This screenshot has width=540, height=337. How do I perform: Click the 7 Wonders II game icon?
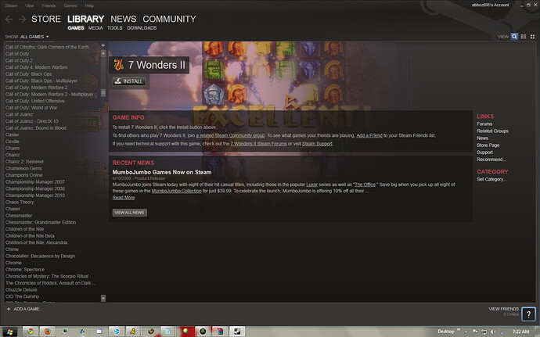point(118,64)
